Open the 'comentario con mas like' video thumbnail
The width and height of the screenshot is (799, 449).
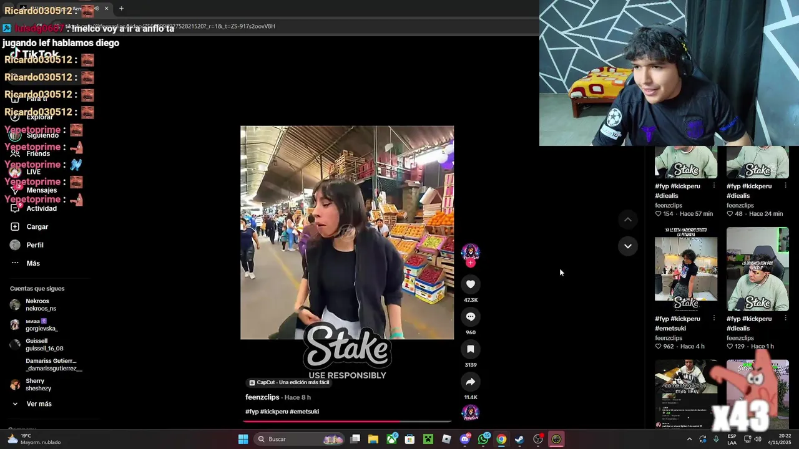coord(686,393)
